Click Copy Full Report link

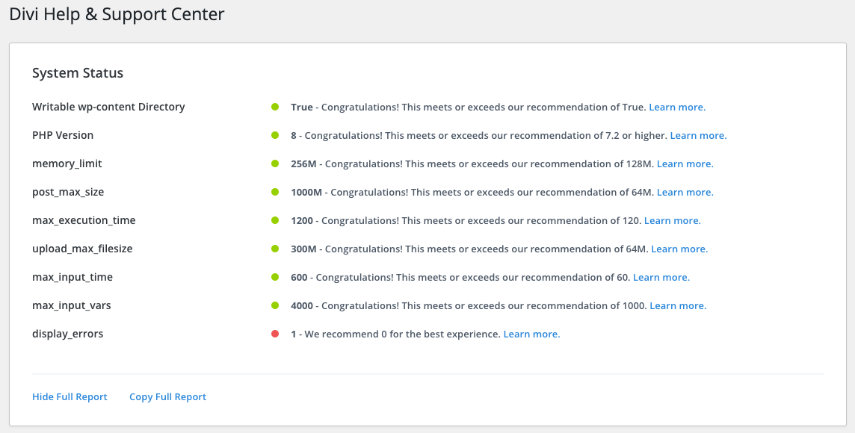pyautogui.click(x=168, y=397)
